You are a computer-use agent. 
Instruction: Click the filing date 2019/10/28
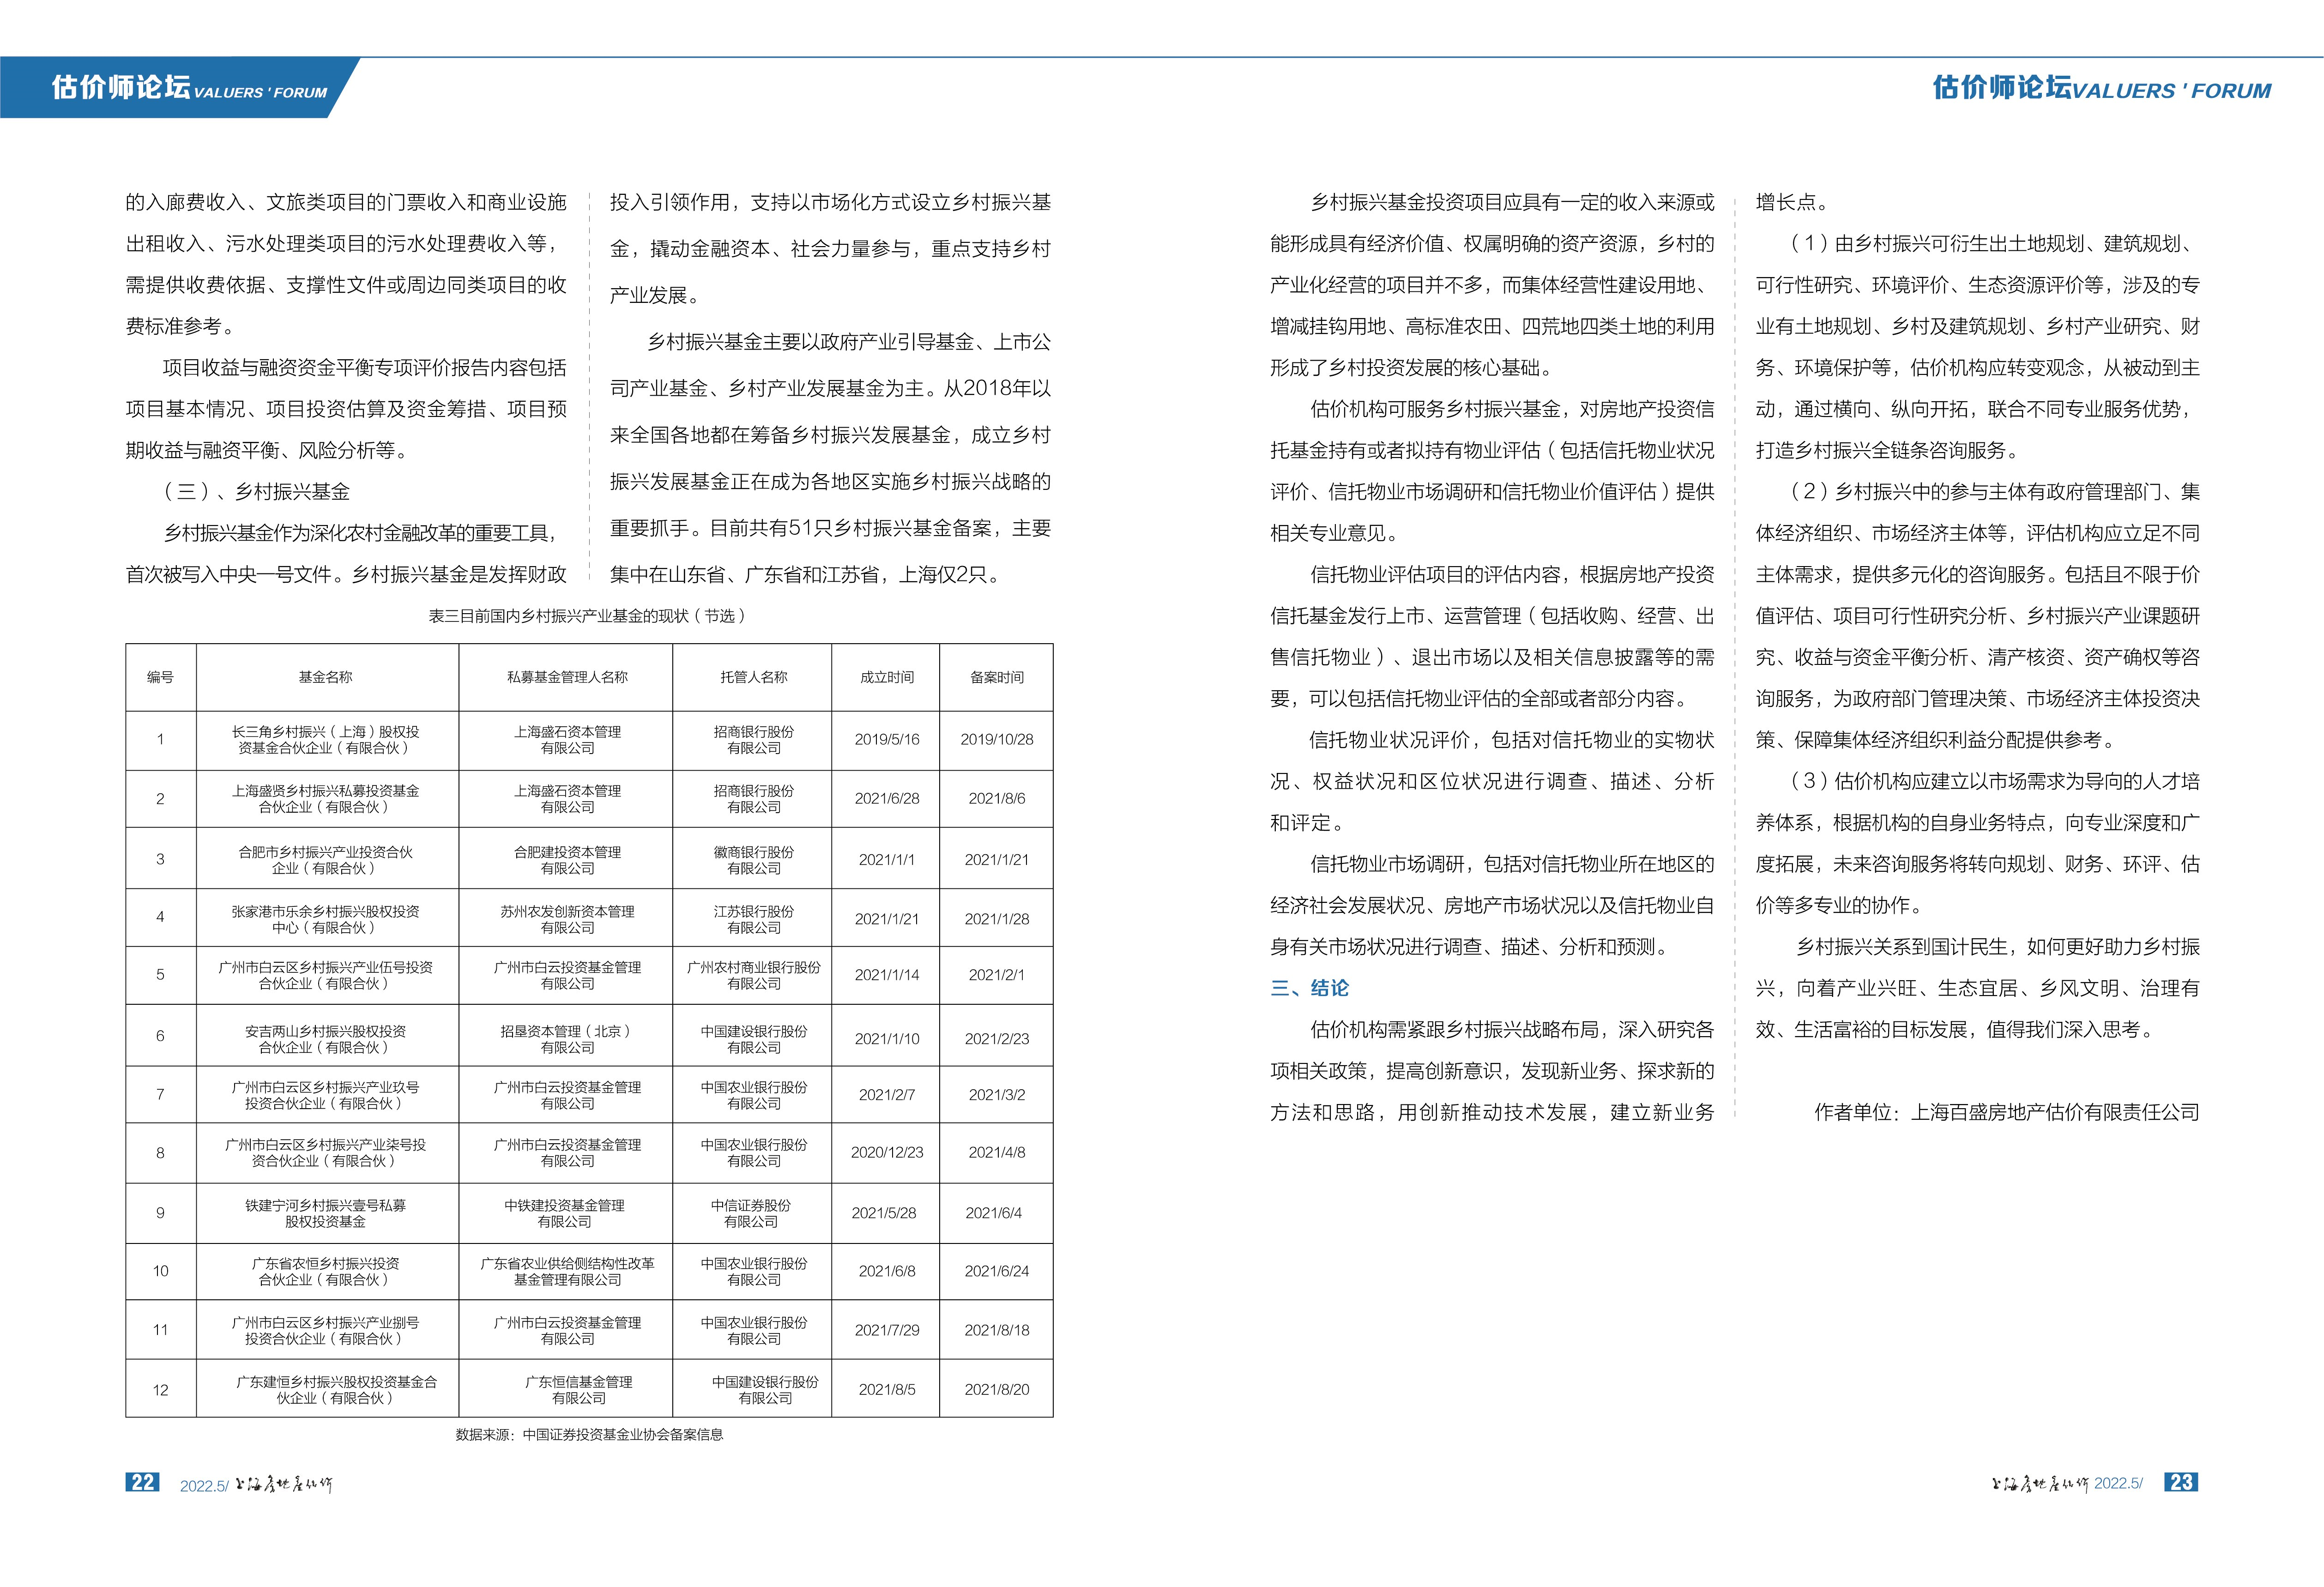click(997, 740)
